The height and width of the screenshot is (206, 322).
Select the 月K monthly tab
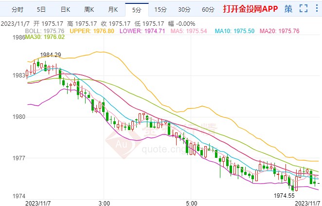(x=113, y=10)
